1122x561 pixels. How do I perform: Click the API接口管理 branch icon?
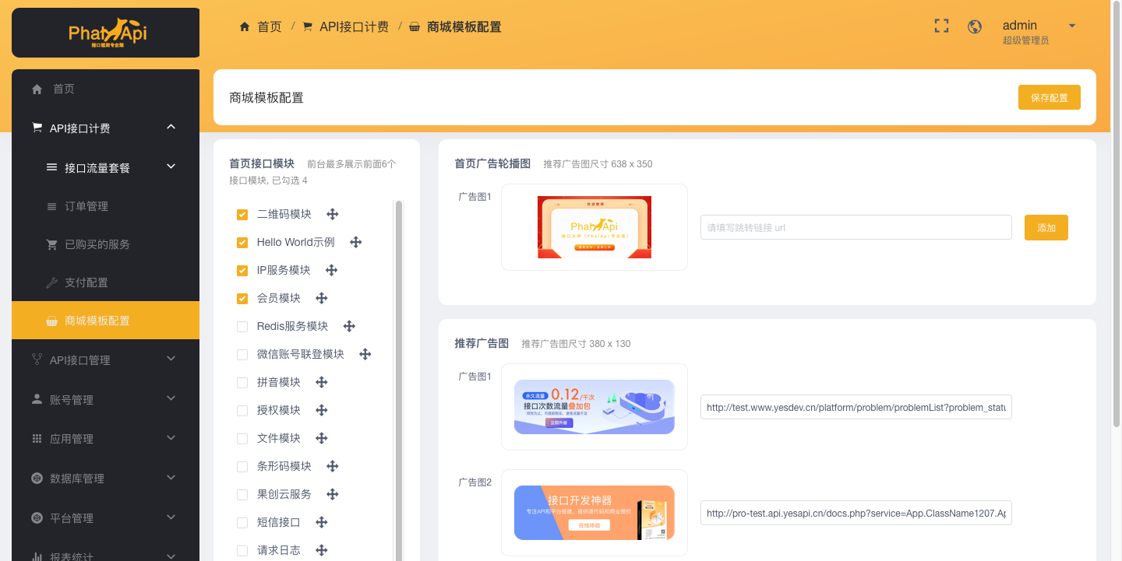click(x=37, y=359)
